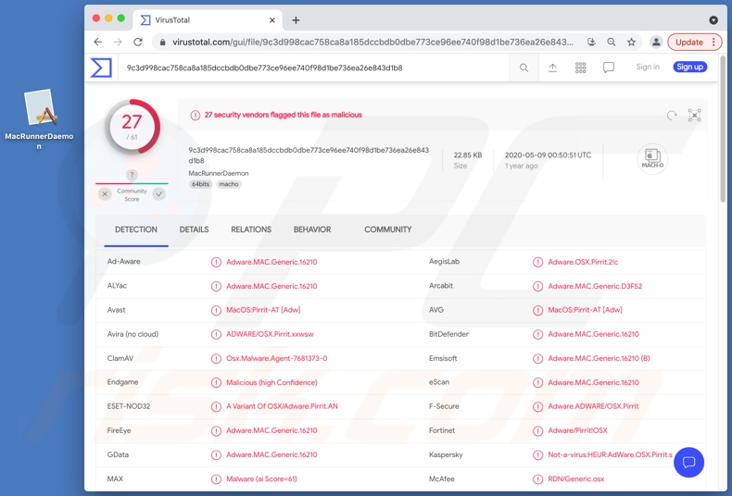Click the browser address bar URL
Image resolution: width=732 pixels, height=496 pixels.
[x=372, y=42]
